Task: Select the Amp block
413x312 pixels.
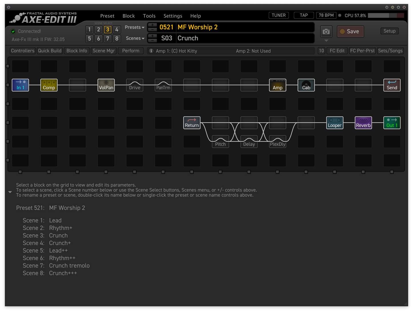Action: click(x=278, y=85)
